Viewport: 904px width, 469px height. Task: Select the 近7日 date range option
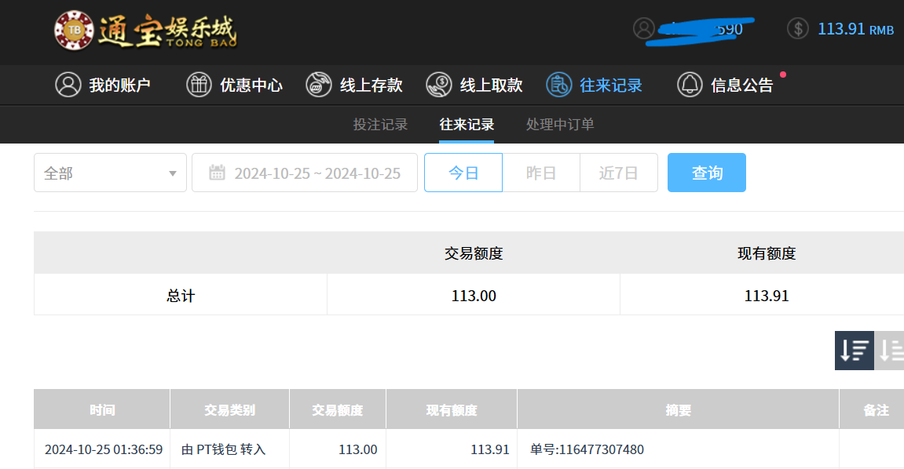619,173
